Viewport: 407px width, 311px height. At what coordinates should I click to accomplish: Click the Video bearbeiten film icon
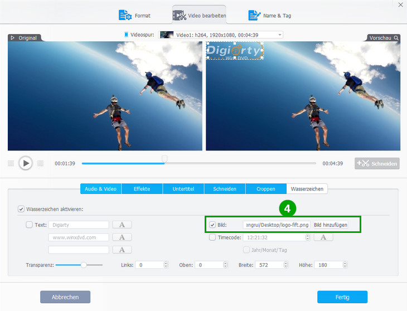pyautogui.click(x=180, y=15)
